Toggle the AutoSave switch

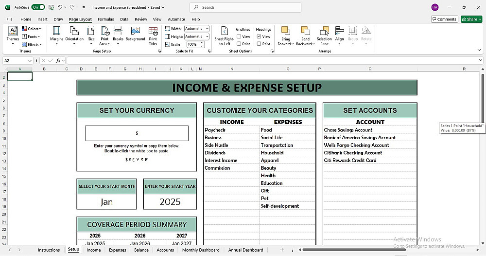point(38,7)
